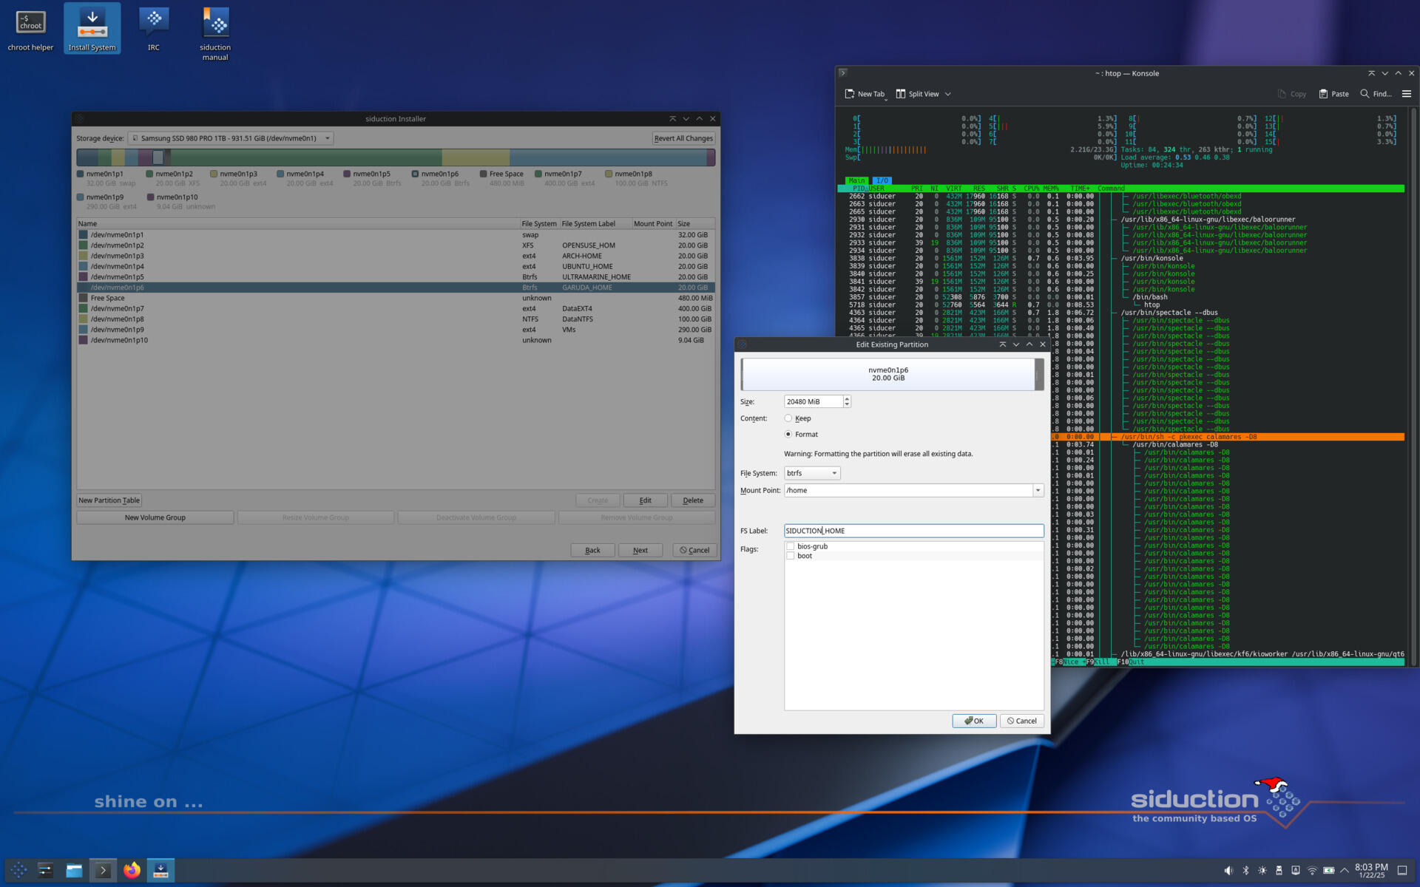
Task: Switch to htop Main tab
Action: tap(856, 180)
